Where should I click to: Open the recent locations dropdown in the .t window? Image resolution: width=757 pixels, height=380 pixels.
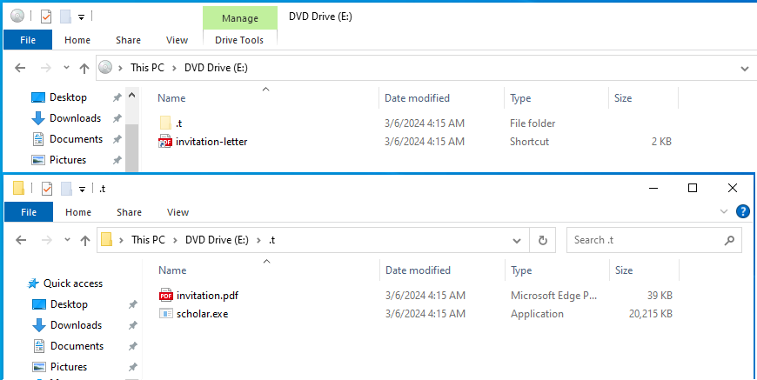pos(64,240)
